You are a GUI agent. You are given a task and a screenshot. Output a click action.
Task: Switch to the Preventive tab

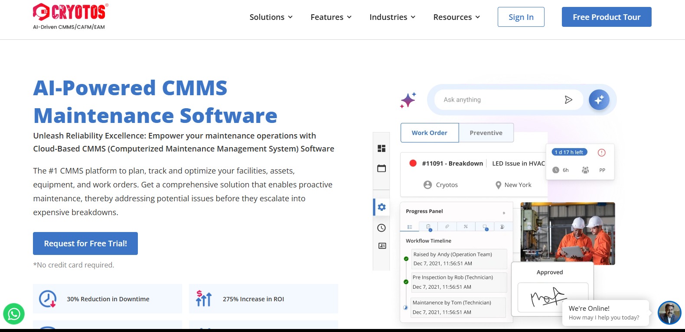486,133
